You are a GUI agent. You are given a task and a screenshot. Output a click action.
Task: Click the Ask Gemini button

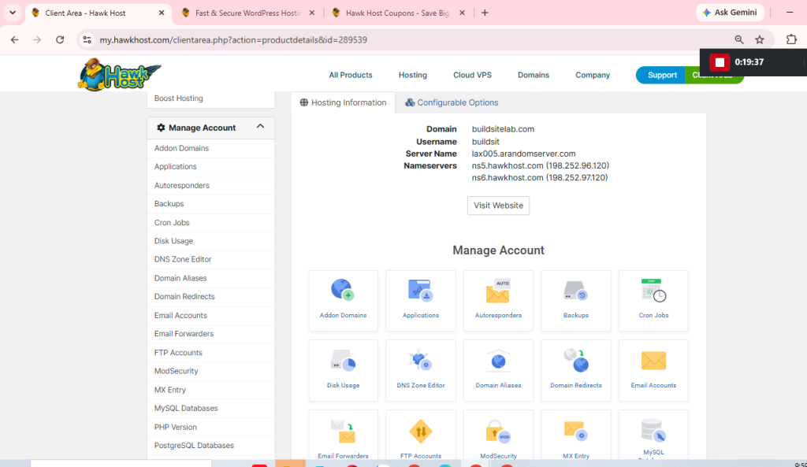click(x=731, y=13)
